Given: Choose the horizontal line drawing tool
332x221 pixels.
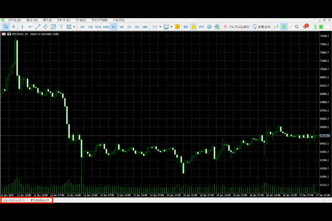Looking at the screenshot, I should click(x=30, y=27).
